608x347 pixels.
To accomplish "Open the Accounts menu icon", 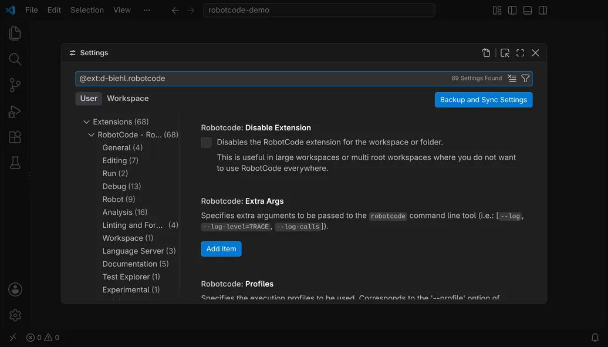I will (x=15, y=289).
